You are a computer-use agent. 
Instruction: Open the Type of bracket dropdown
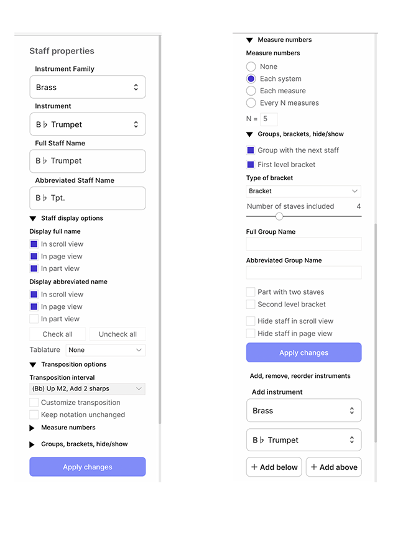303,191
